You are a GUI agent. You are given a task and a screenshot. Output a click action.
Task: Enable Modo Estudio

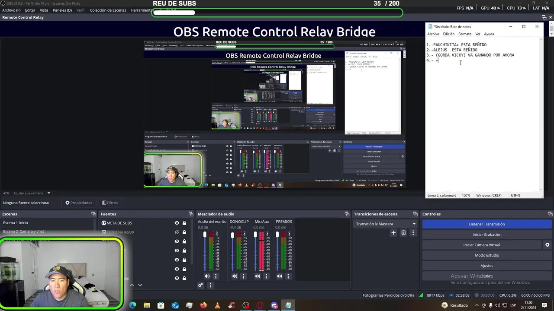(x=487, y=255)
